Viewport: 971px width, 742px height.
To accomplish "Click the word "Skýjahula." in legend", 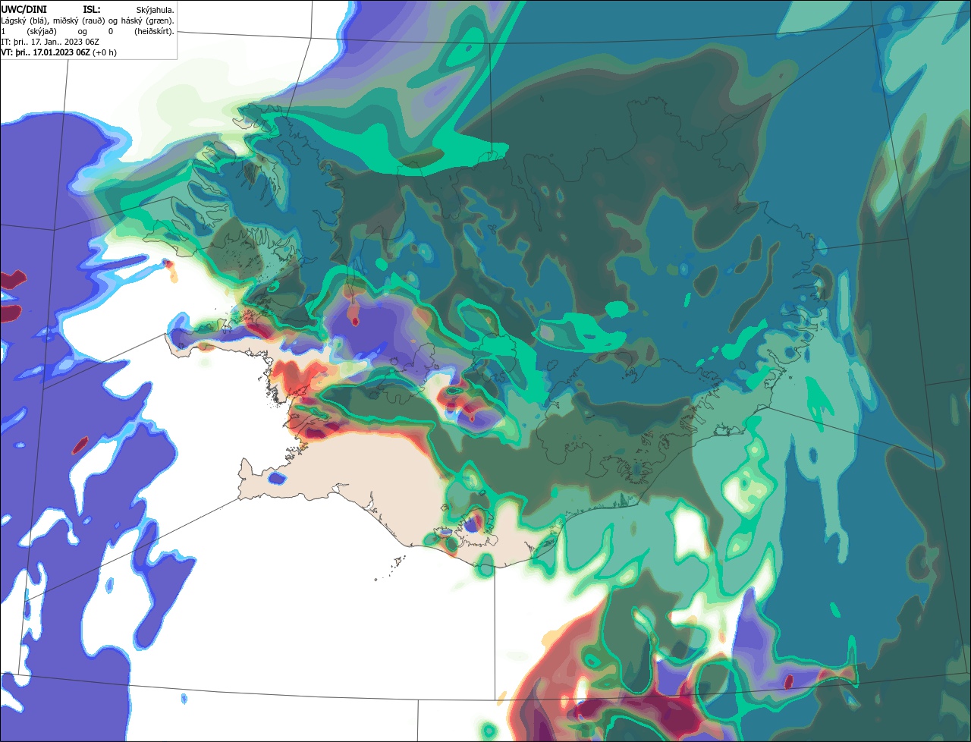I will (x=155, y=10).
